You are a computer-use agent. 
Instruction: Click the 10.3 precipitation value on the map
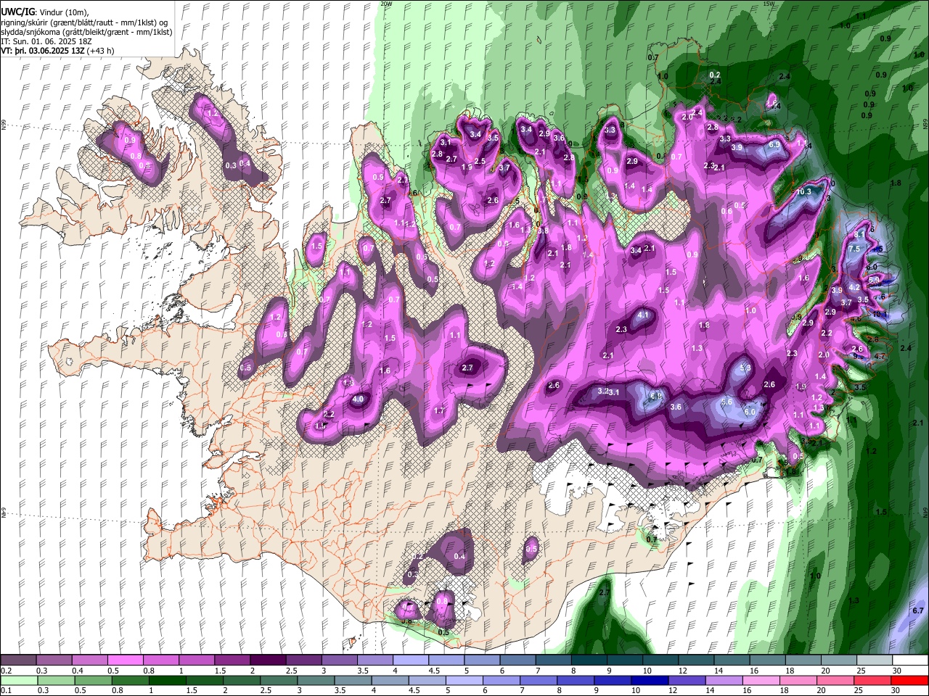[804, 192]
